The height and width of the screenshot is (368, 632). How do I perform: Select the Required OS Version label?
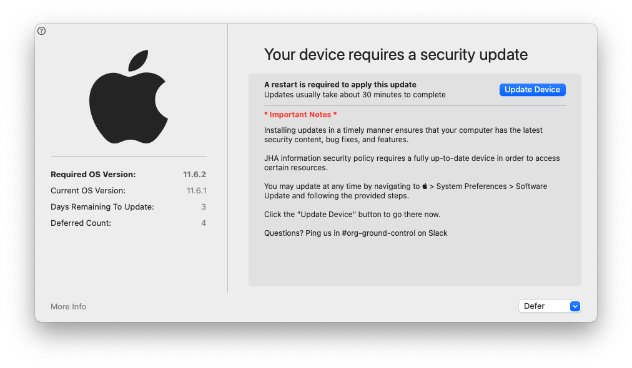coord(93,175)
